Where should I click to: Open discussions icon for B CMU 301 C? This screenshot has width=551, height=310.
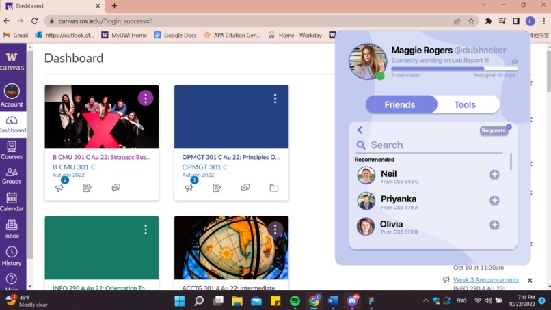coord(116,188)
